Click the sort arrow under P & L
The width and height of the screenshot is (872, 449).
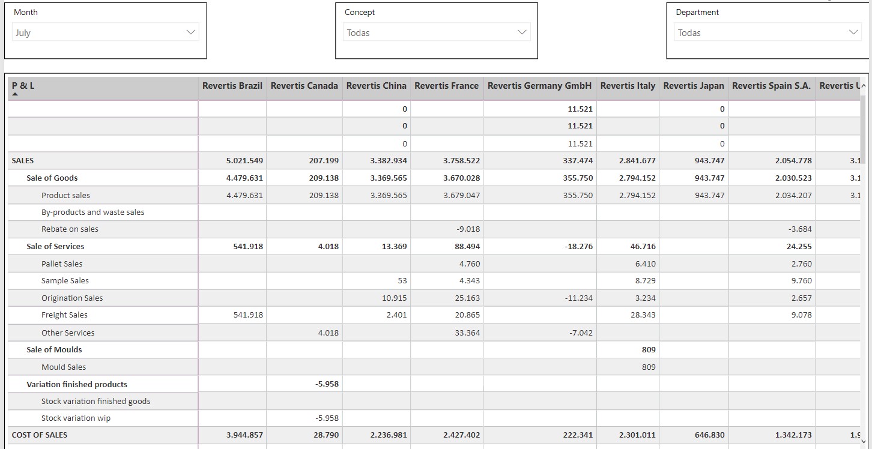click(15, 95)
